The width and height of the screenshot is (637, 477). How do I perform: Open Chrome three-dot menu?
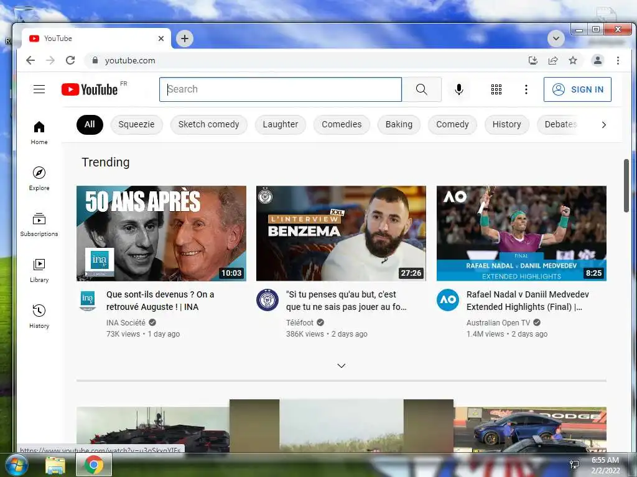618,60
